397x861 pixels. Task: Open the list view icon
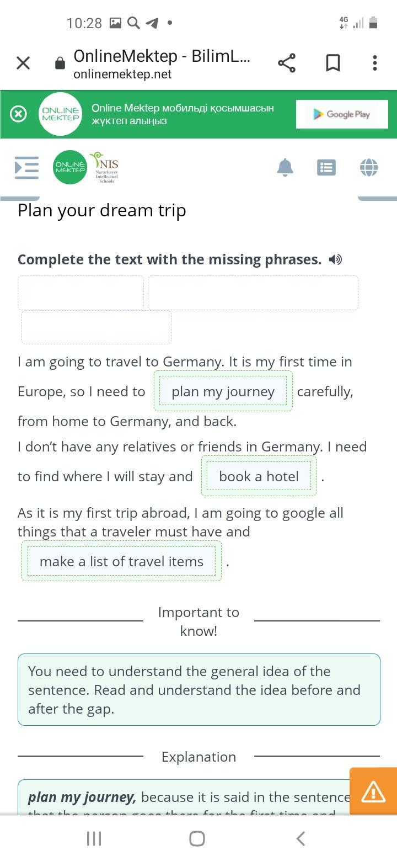[326, 167]
